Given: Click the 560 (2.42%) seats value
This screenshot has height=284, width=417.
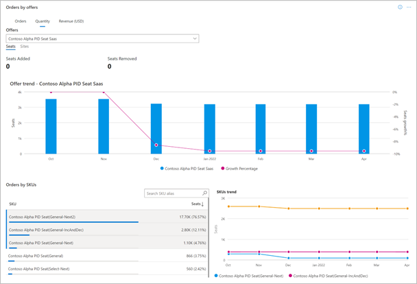Looking at the screenshot, I should [196, 269].
